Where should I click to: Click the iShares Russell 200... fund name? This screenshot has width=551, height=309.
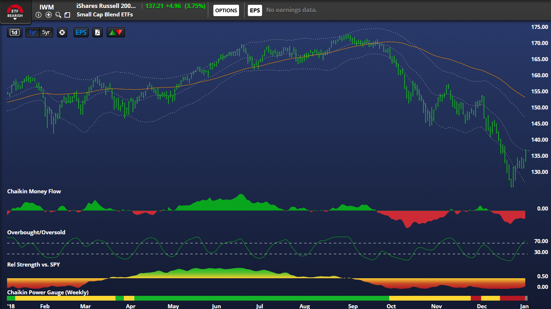(x=106, y=6)
